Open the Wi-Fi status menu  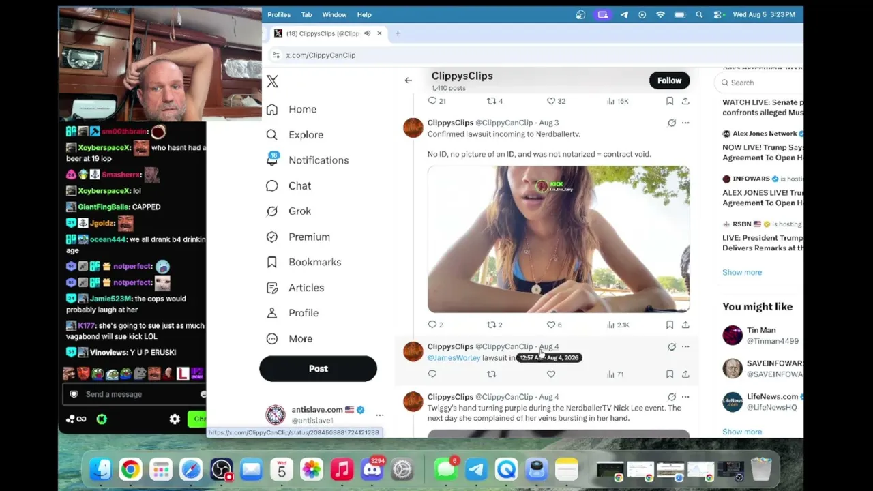pyautogui.click(x=660, y=14)
